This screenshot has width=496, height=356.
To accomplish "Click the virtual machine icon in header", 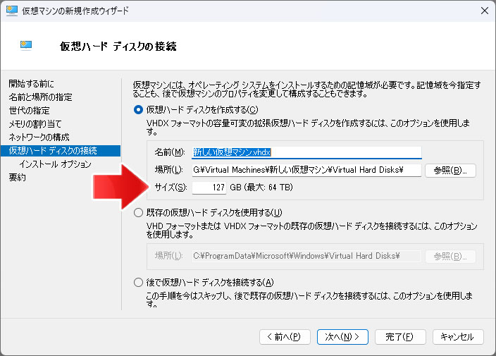I will [26, 45].
